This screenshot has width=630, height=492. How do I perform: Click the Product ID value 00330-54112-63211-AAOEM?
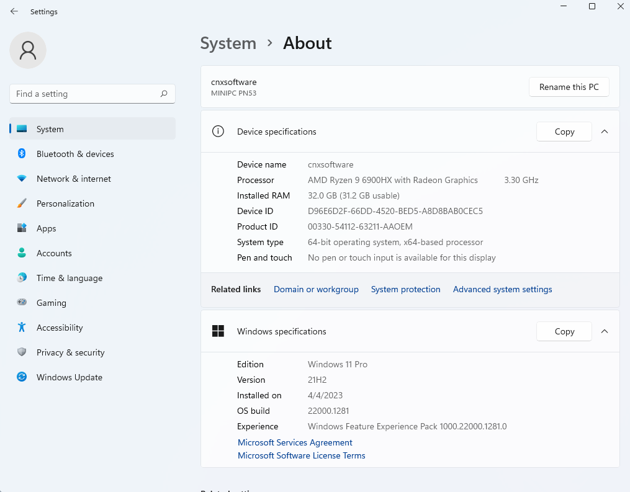360,226
